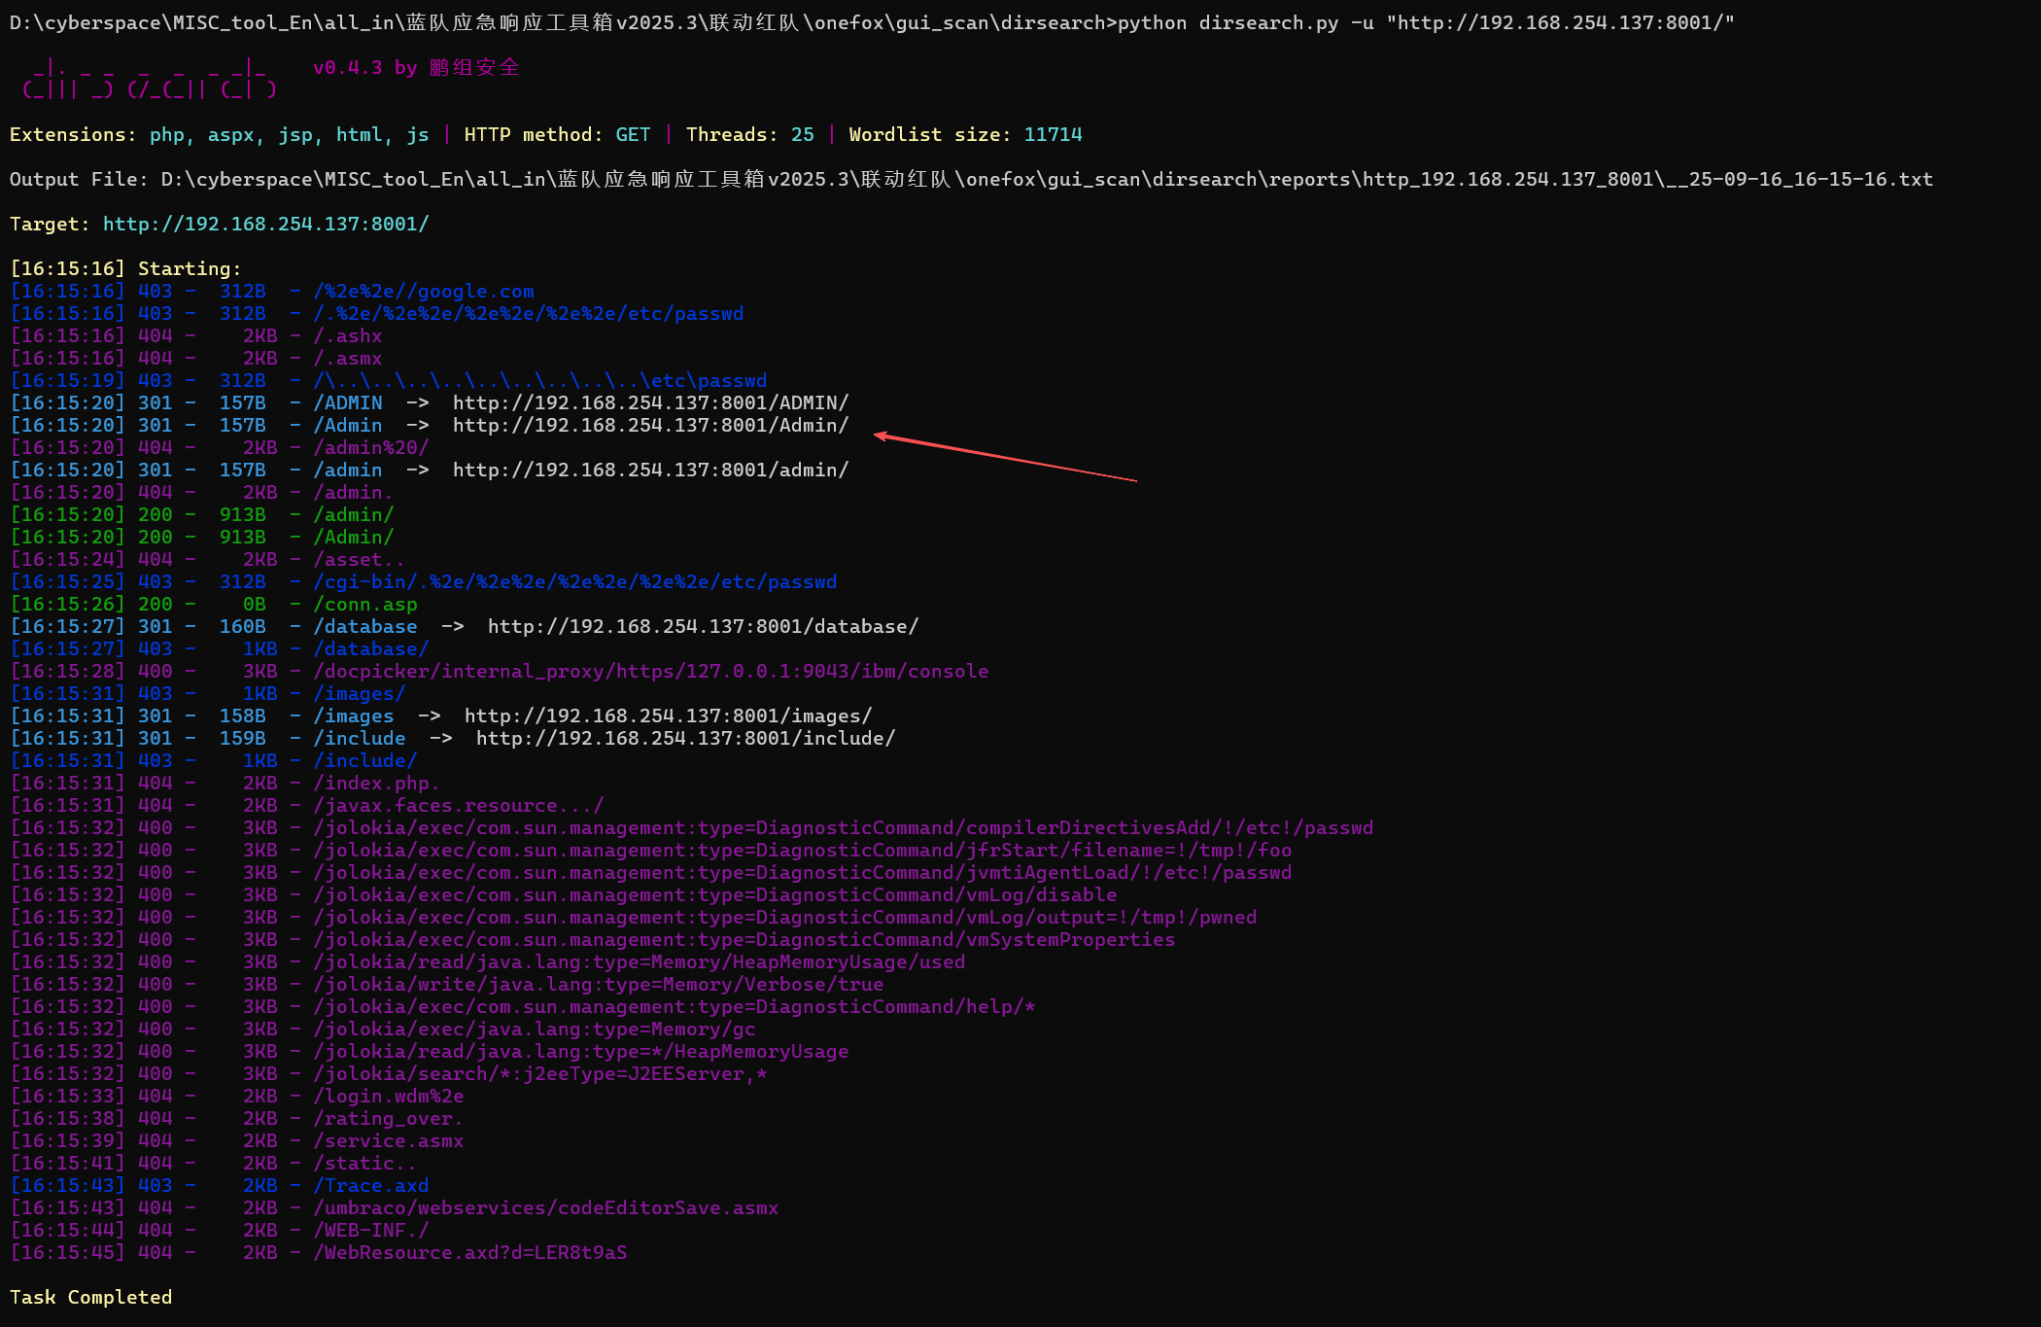Click the /Trace.axd 403 result path

[x=371, y=1185]
